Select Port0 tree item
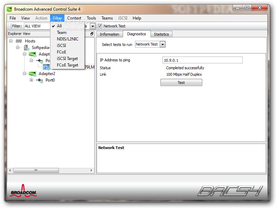 50,80
